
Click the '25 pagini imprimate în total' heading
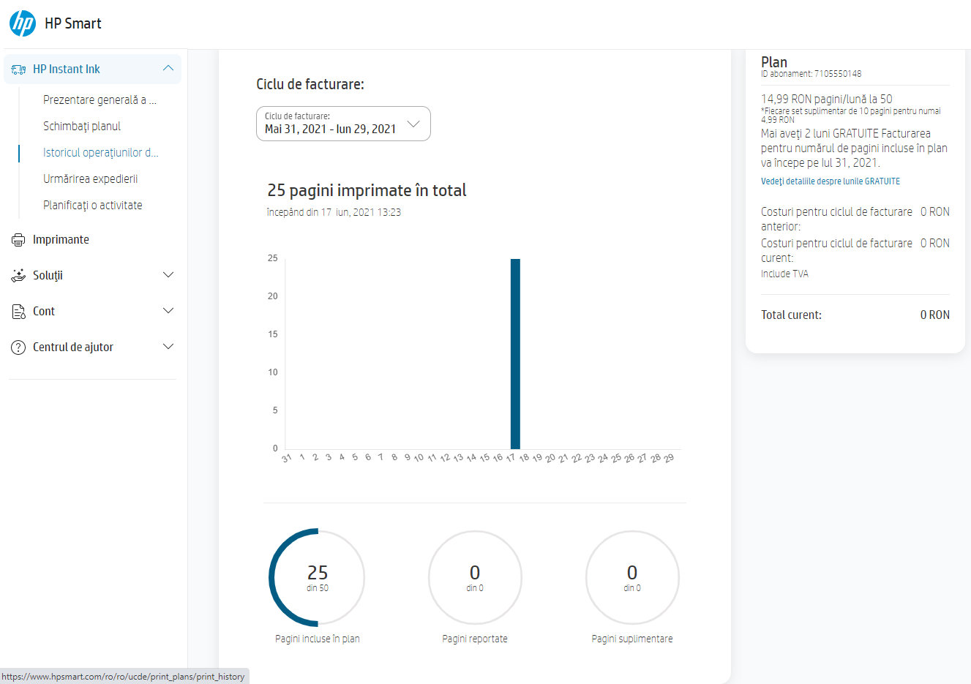point(367,190)
